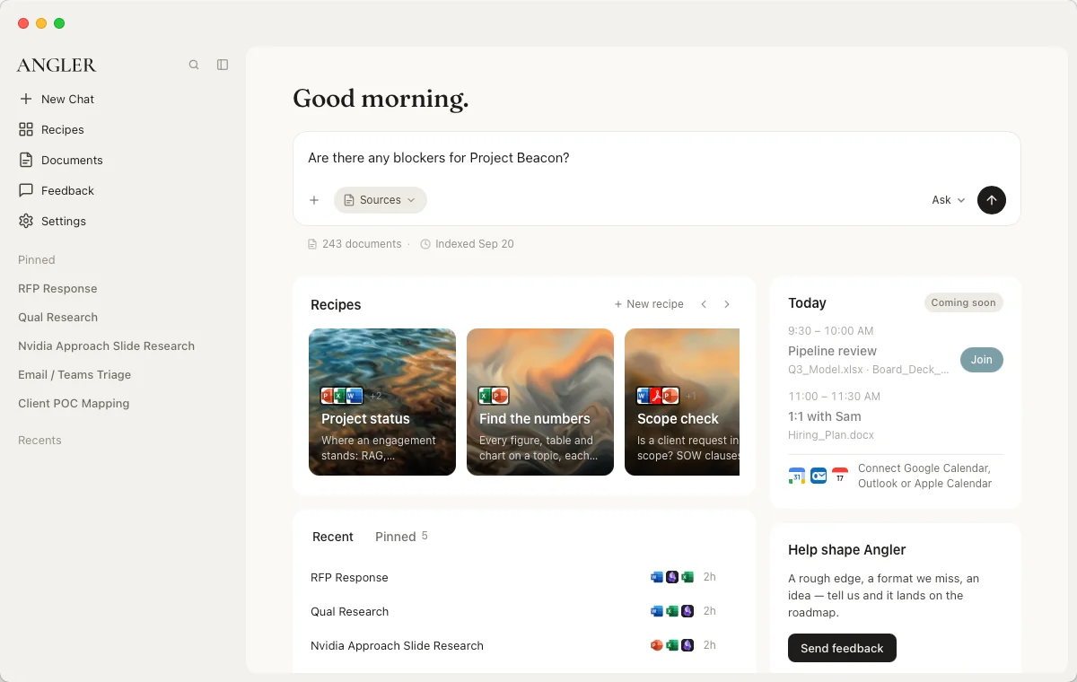Start a New Chat
Screen dimensions: 1077x682
tap(57, 99)
